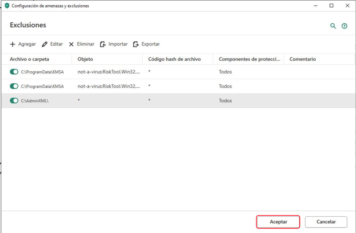The width and height of the screenshot is (356, 233).
Task: Sort by Archivo o carpeta column header
Action: [29, 59]
